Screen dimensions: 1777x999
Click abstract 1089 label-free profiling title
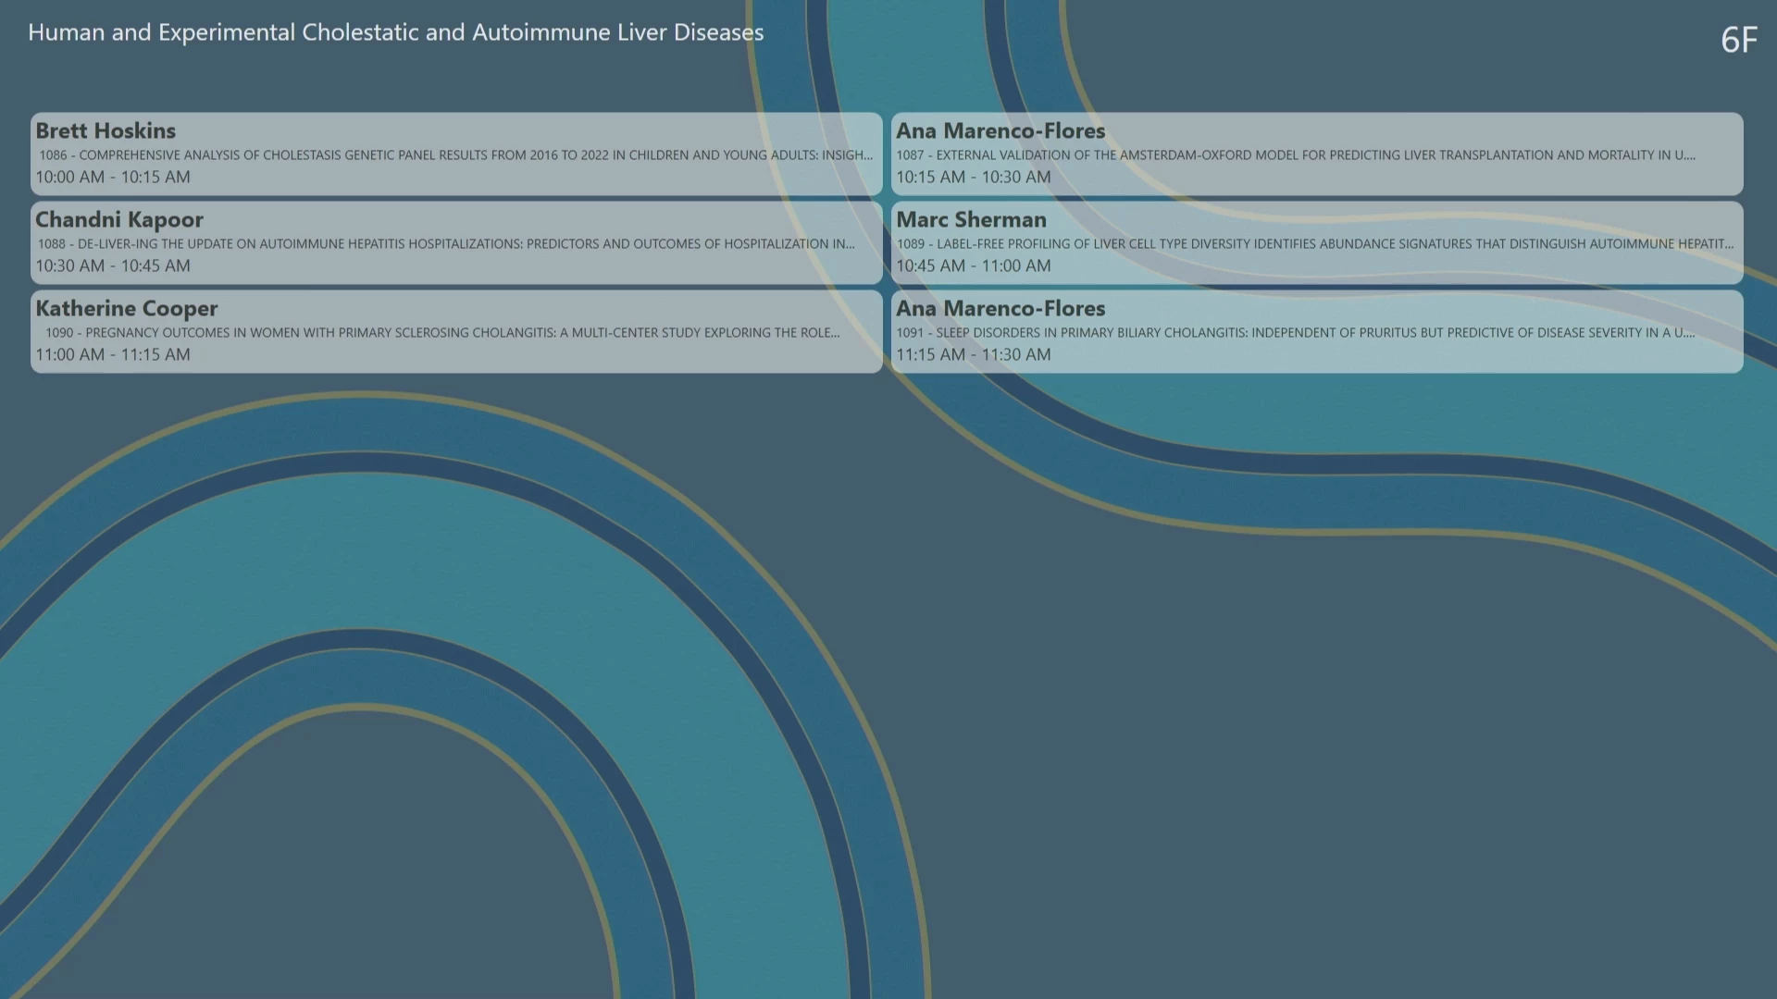(1314, 244)
